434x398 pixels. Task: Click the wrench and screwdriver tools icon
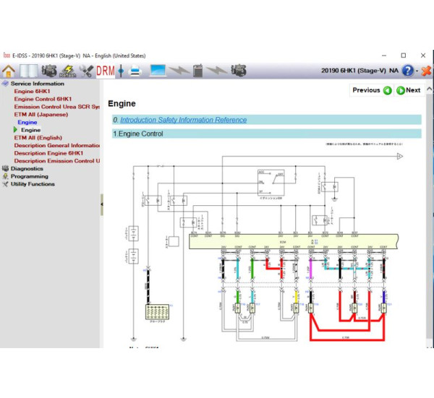coord(86,71)
